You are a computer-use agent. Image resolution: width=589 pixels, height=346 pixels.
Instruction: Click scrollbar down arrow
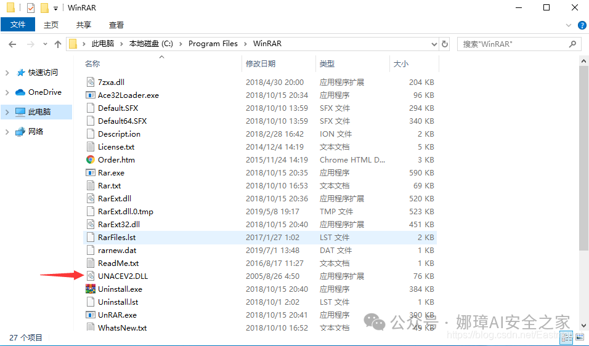click(583, 326)
